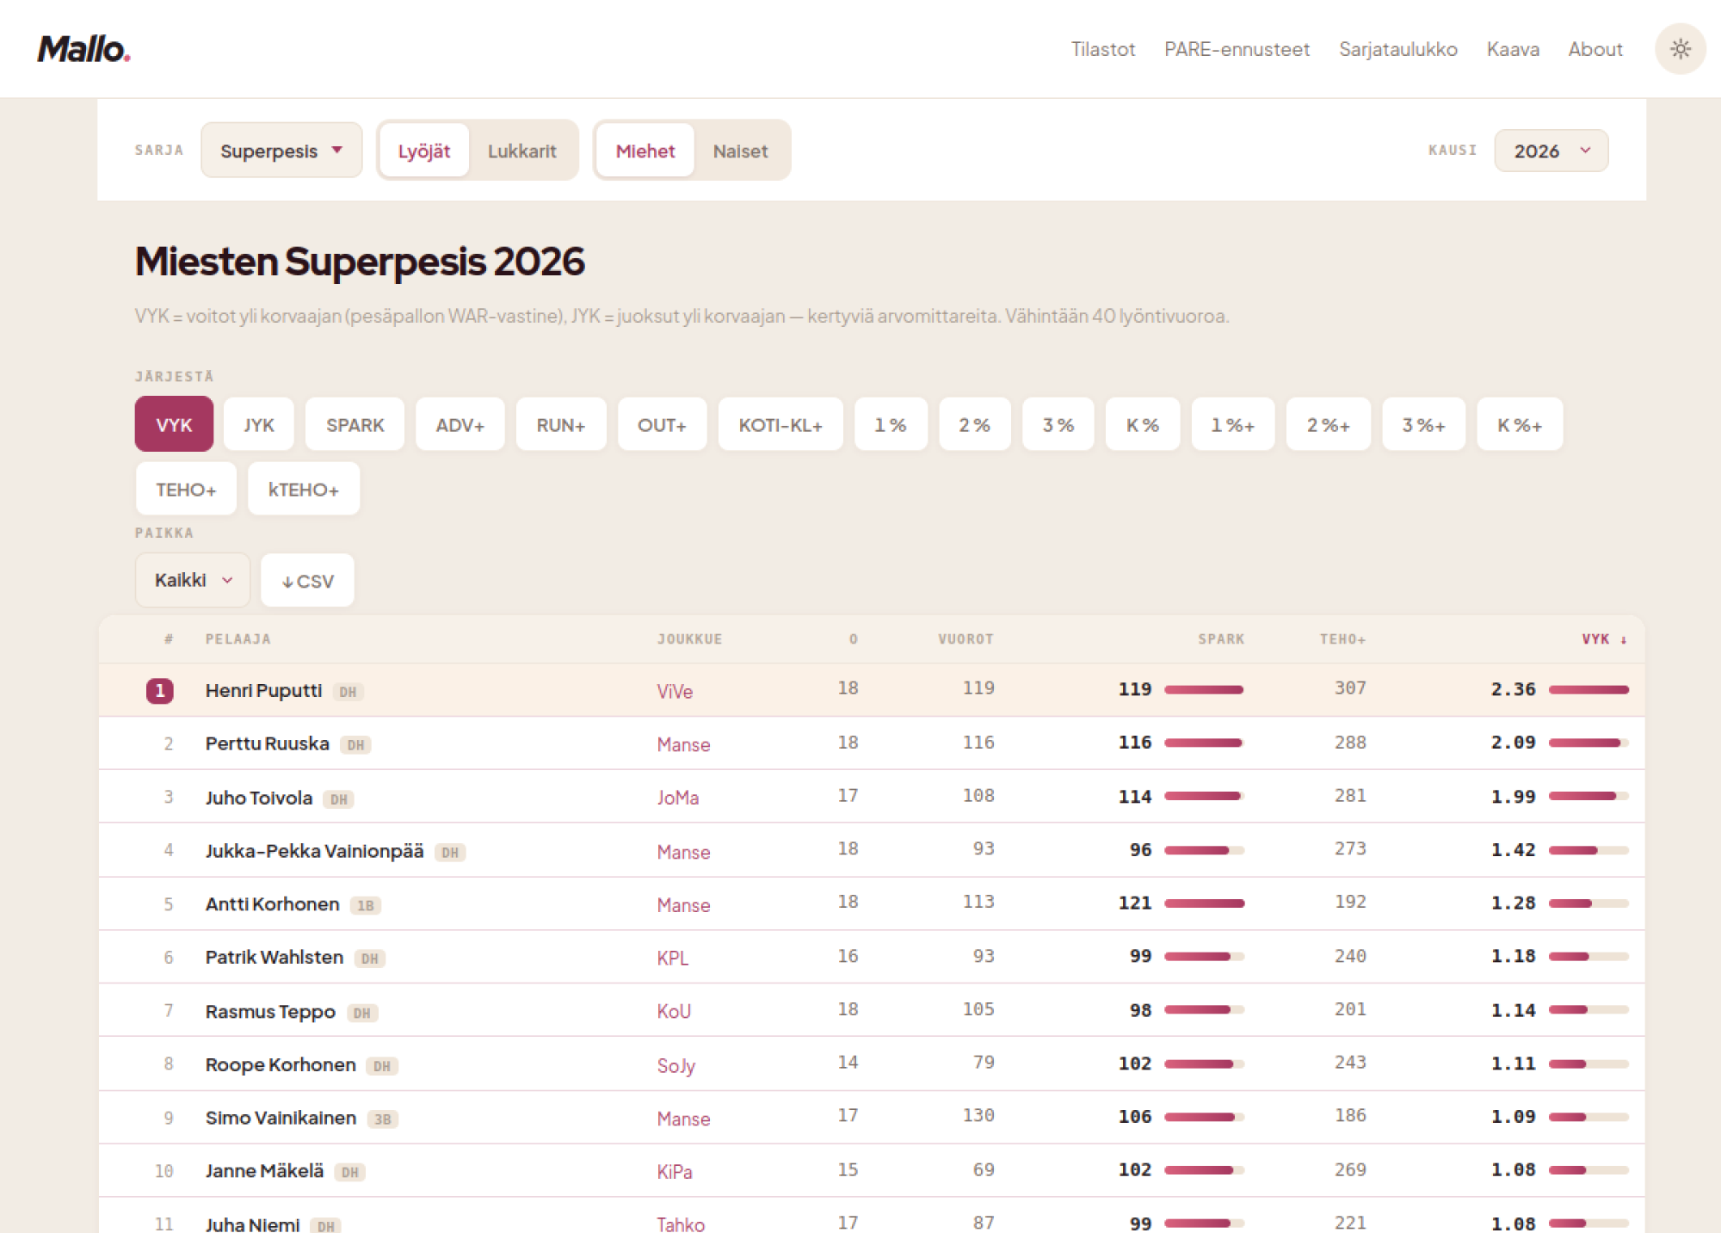The image size is (1721, 1233).
Task: Sort by JYK
Action: [x=258, y=424]
